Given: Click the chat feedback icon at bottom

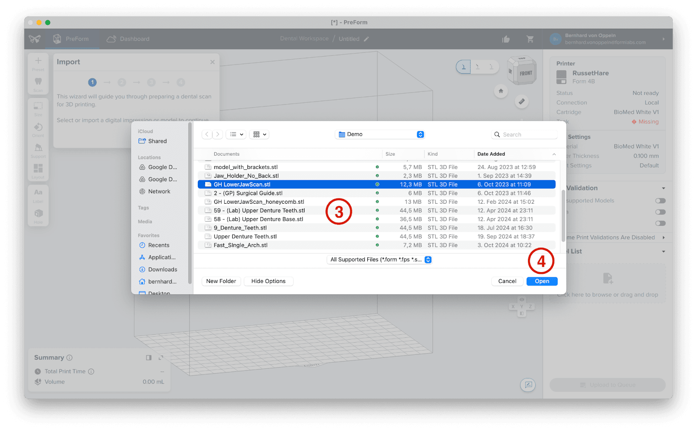Looking at the screenshot, I should [528, 385].
